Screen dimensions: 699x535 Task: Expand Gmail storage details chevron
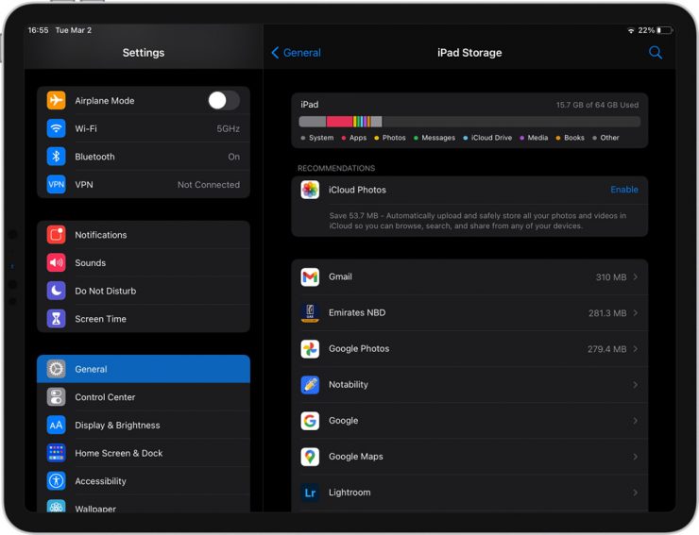pyautogui.click(x=636, y=277)
